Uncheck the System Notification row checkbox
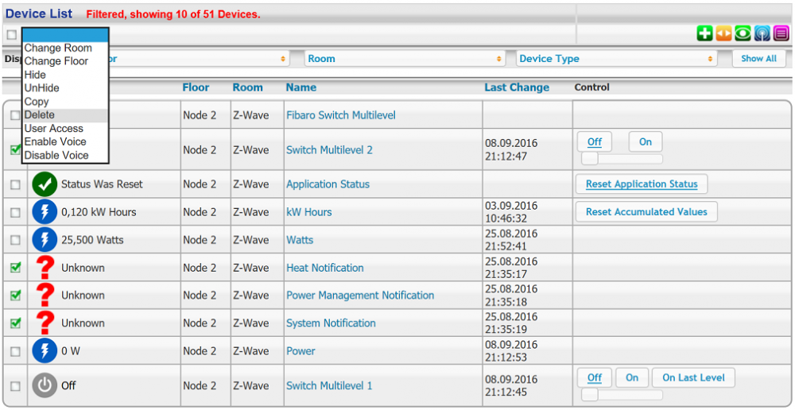795x410 pixels. coord(15,323)
